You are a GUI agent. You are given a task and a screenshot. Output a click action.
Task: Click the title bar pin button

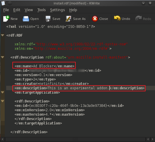coord(10,3)
